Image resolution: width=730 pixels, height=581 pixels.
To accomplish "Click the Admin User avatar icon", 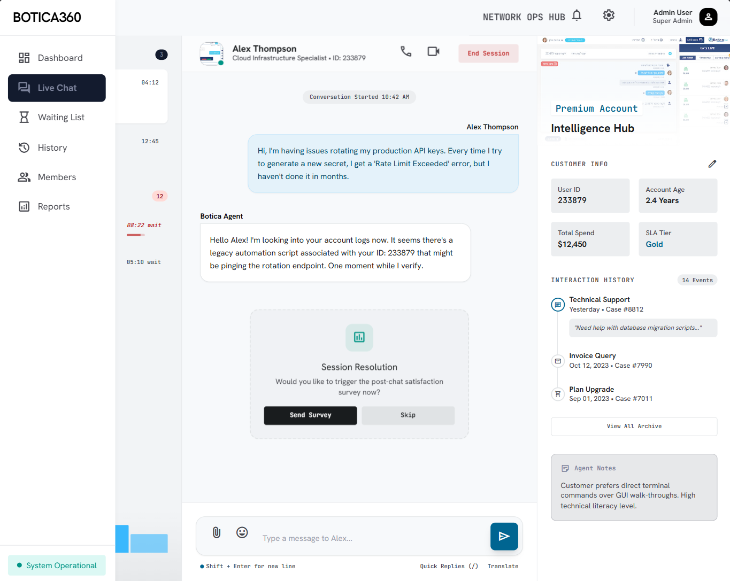I will tap(708, 17).
